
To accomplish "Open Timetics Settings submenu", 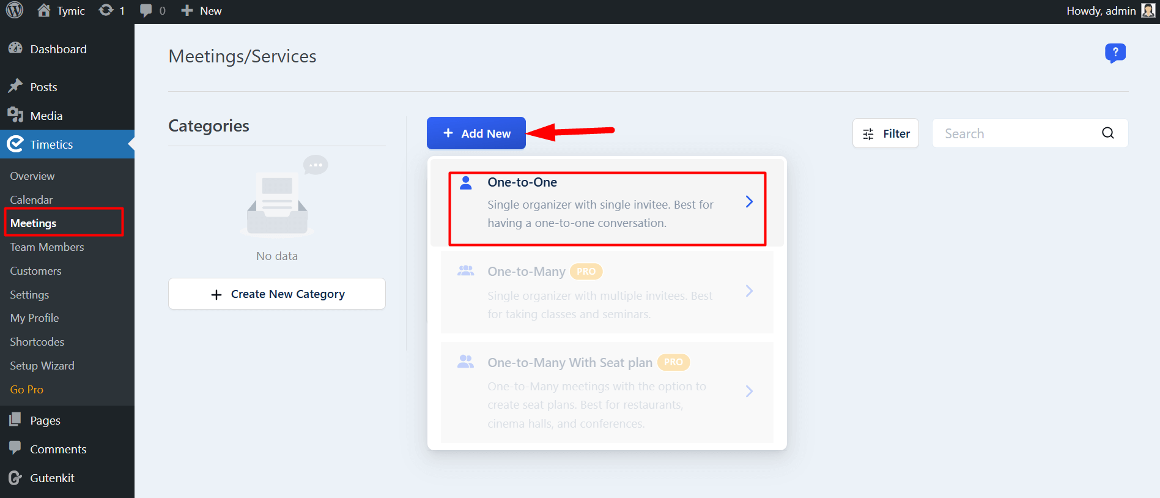I will (29, 295).
